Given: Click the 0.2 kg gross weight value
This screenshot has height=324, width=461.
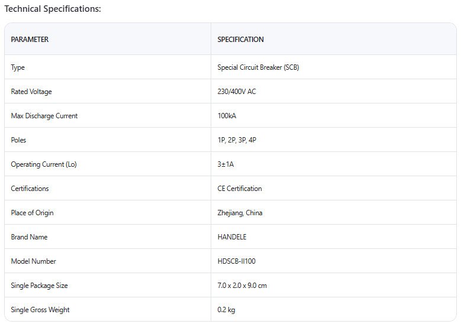Looking at the screenshot, I should point(226,310).
